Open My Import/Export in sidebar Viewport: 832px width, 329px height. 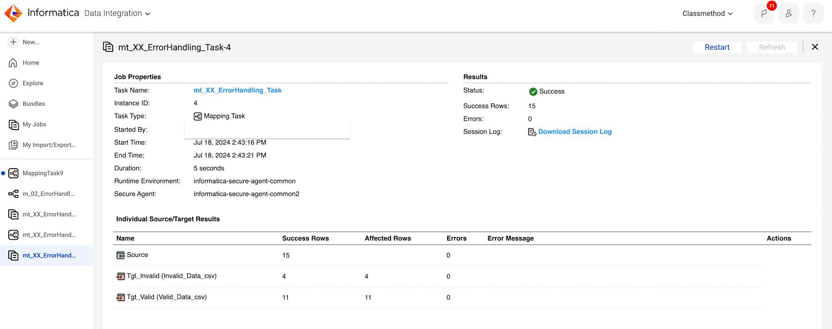[49, 145]
